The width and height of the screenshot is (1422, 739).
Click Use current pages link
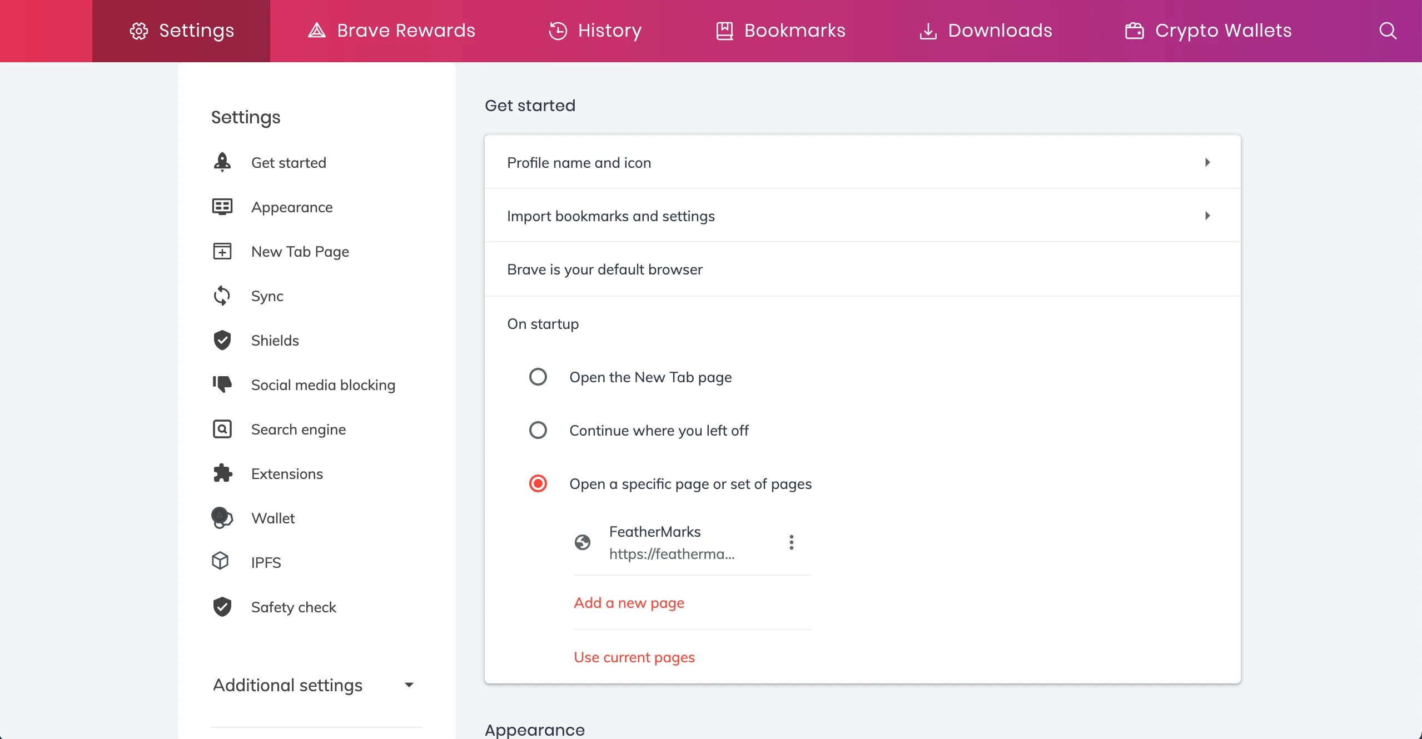coord(634,657)
